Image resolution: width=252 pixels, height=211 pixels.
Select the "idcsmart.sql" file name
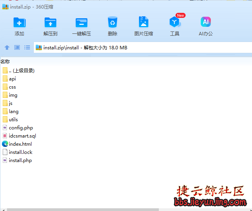tap(23, 136)
